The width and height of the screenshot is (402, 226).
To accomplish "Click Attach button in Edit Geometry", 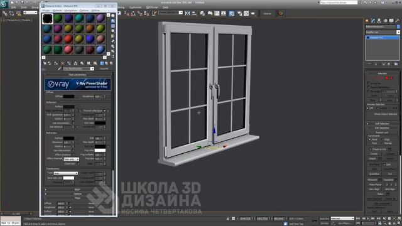I will [x=372, y=159].
